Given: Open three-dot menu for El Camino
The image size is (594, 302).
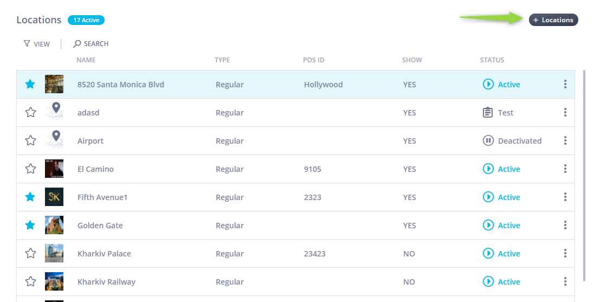Looking at the screenshot, I should pos(565,169).
